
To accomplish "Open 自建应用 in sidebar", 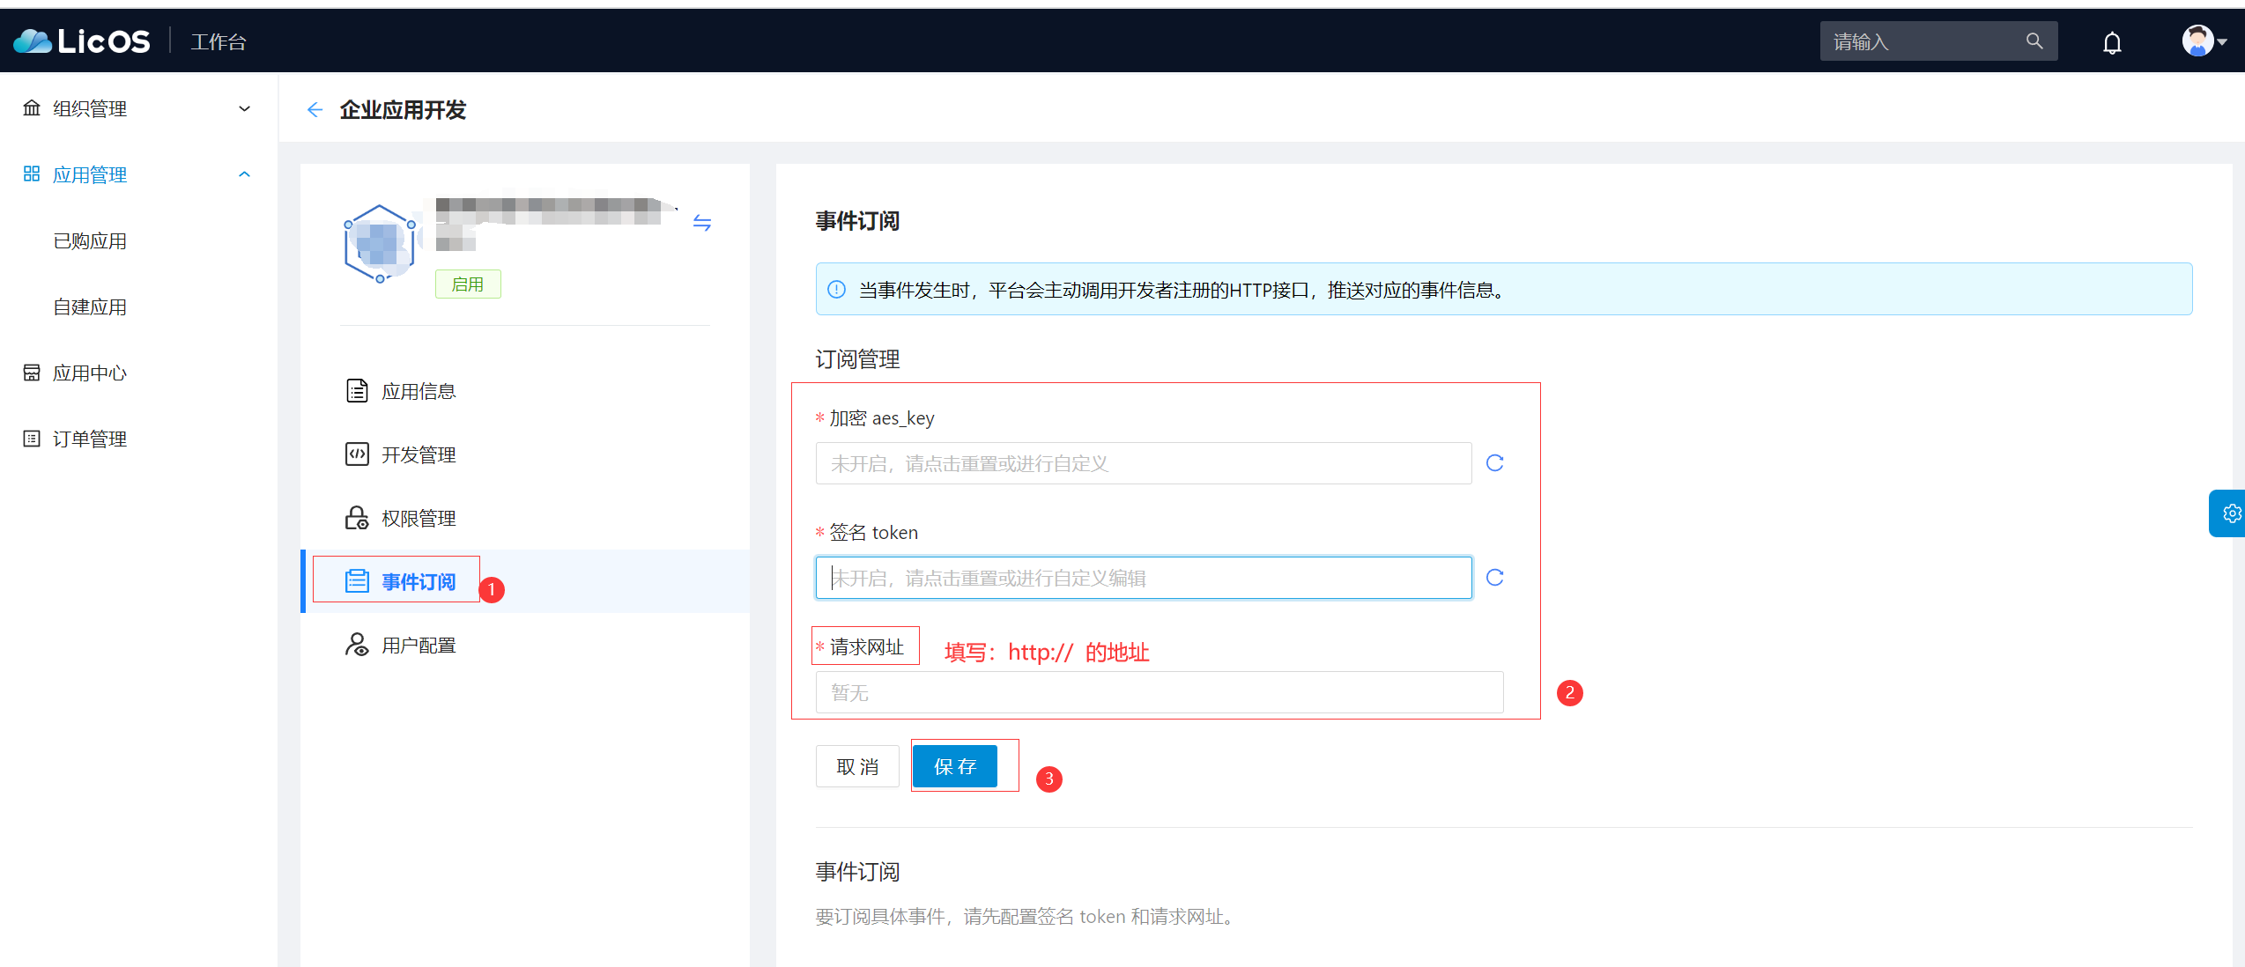I will (90, 306).
